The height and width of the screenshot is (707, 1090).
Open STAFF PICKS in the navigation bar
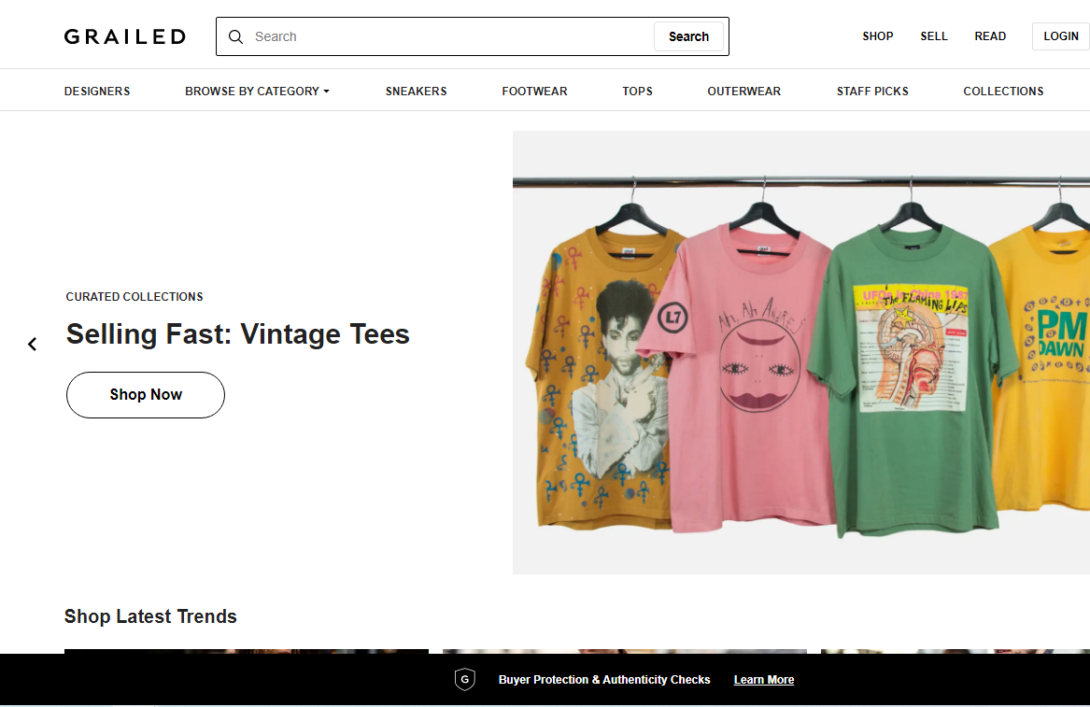[x=872, y=92]
